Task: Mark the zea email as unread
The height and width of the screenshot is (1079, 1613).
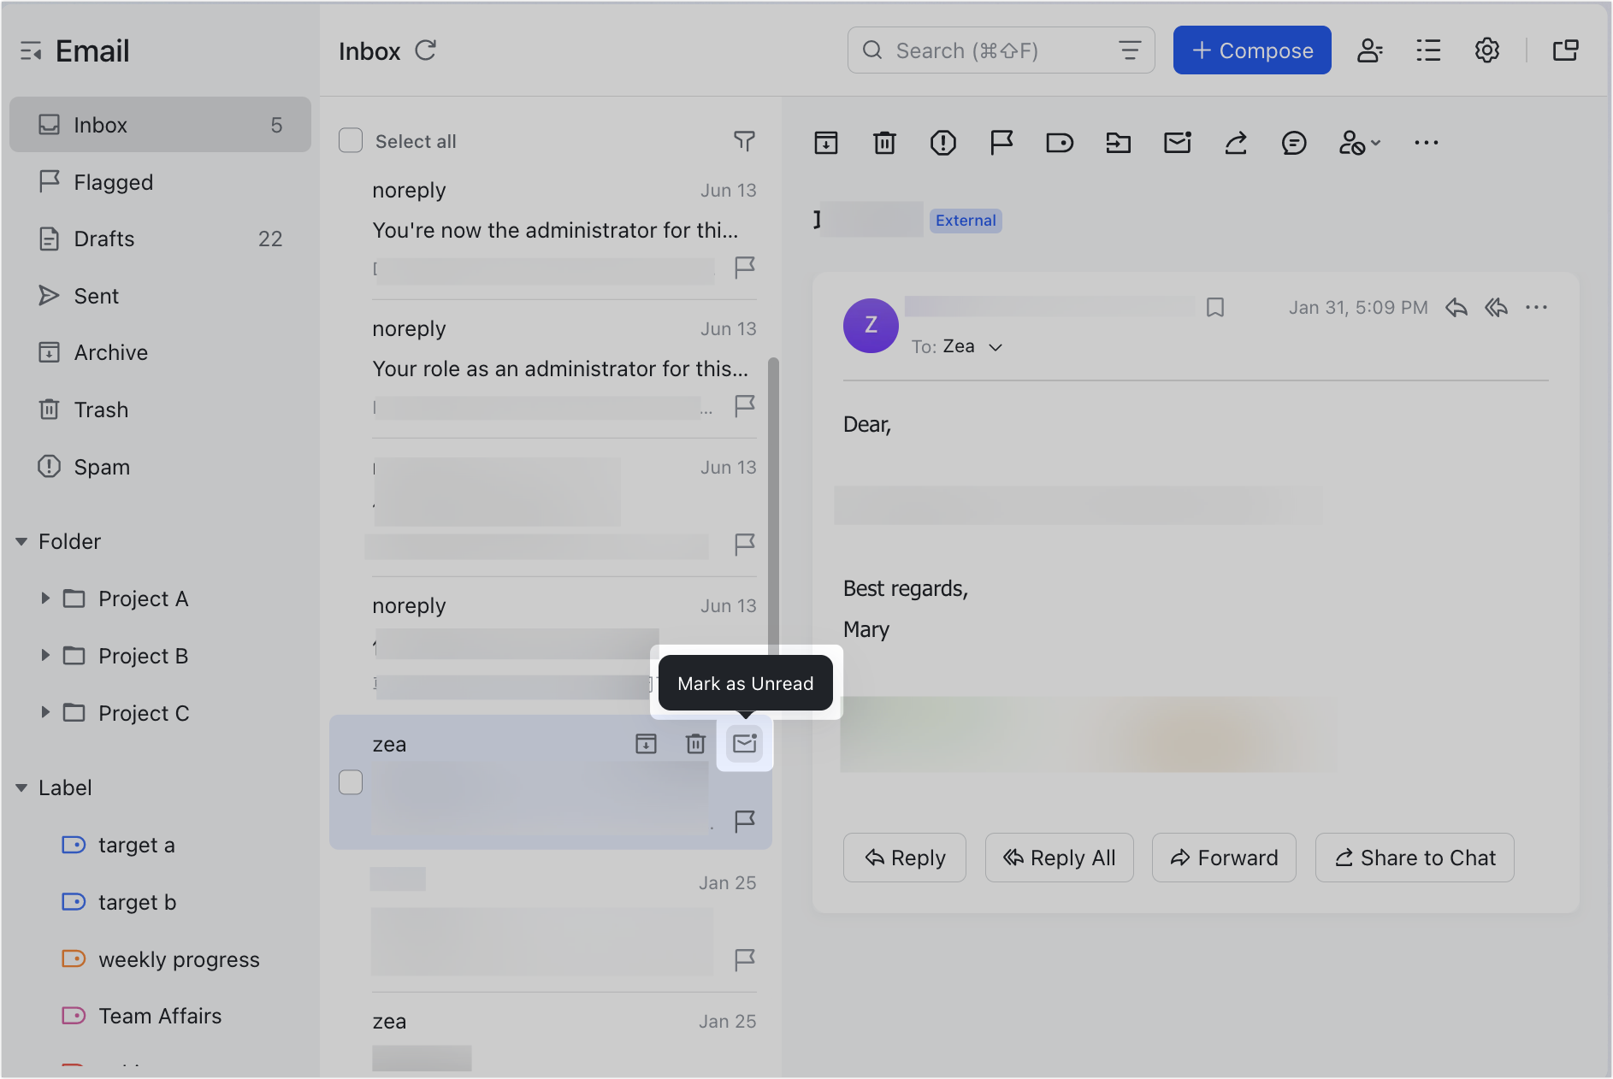Action: coord(744,743)
